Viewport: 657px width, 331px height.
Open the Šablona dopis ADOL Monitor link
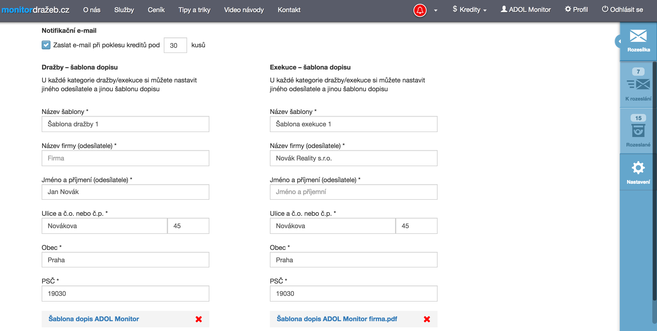[x=94, y=319]
